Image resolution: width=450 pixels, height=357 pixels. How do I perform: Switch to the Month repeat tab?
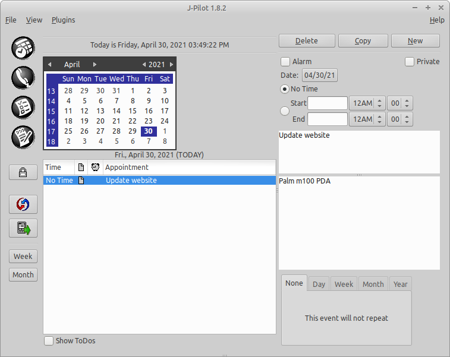(373, 284)
